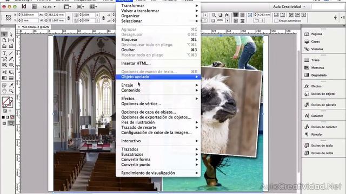The width and height of the screenshot is (346, 194).
Task: Click the fx effects icon in control bar
Action: 227,15
